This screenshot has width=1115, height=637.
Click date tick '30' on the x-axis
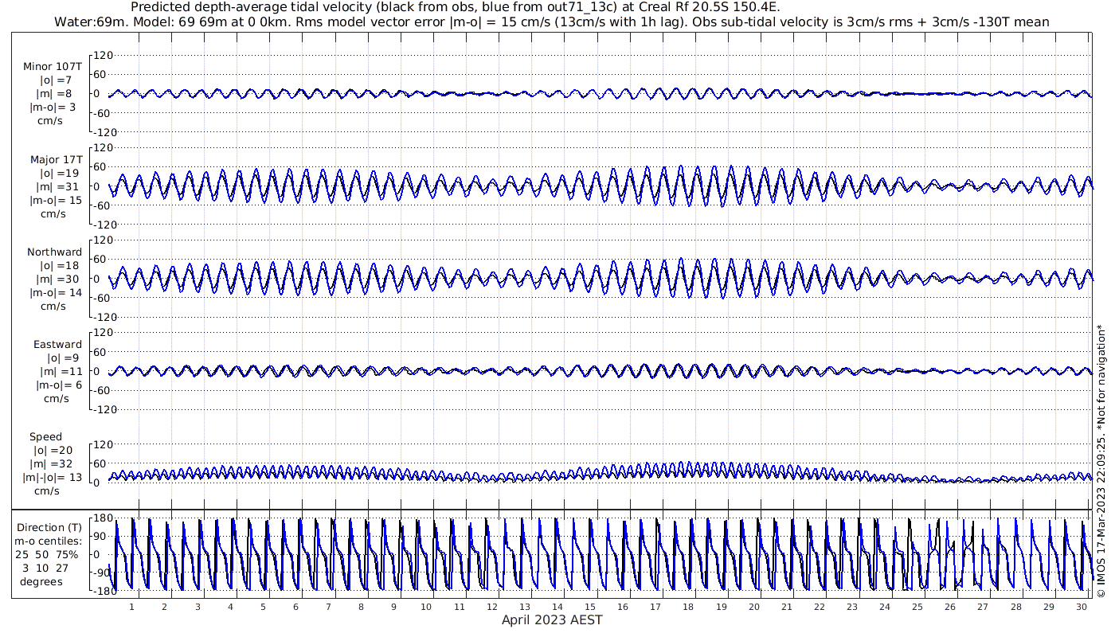pos(1081,607)
